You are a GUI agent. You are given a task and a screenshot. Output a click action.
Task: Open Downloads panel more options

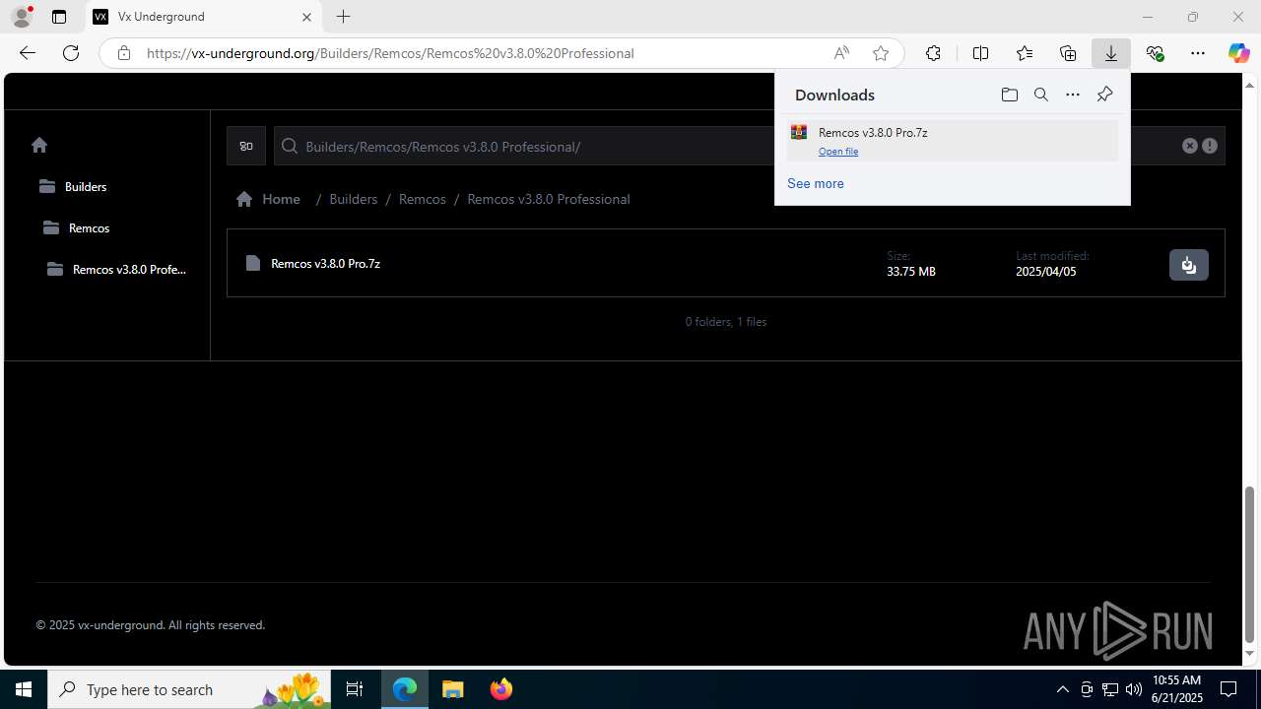pyautogui.click(x=1073, y=95)
